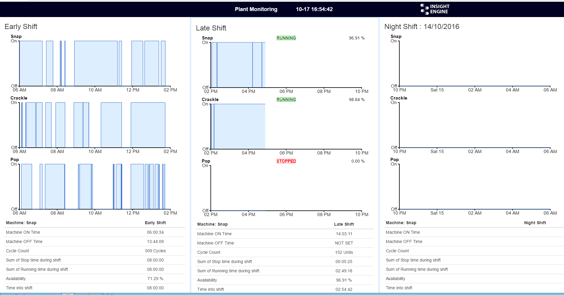Image resolution: width=564 pixels, height=295 pixels.
Task: Click the 96.91 % value above the Late Shift Snap chart
Action: (357, 38)
